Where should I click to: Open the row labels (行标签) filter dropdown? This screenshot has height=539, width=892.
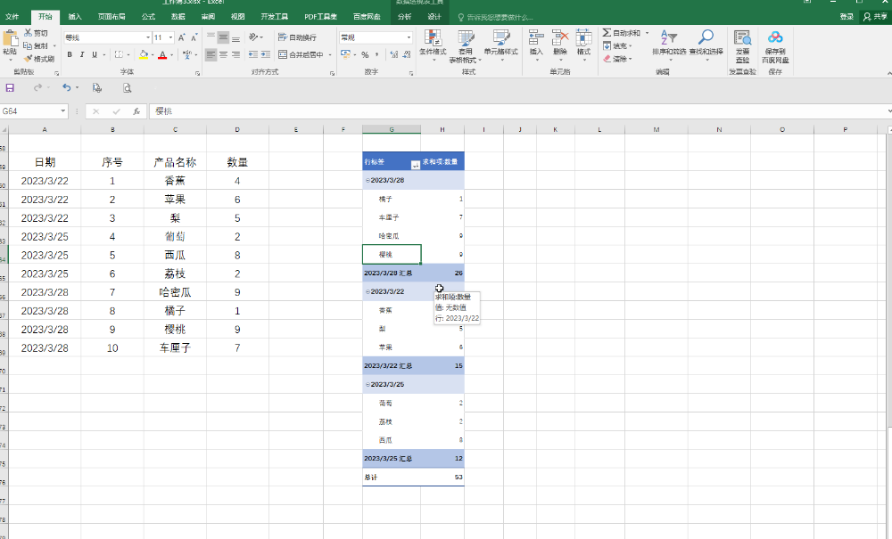click(x=415, y=163)
